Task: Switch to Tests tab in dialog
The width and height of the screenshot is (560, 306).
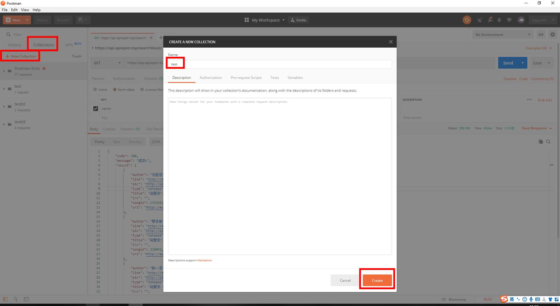Action: (x=274, y=77)
